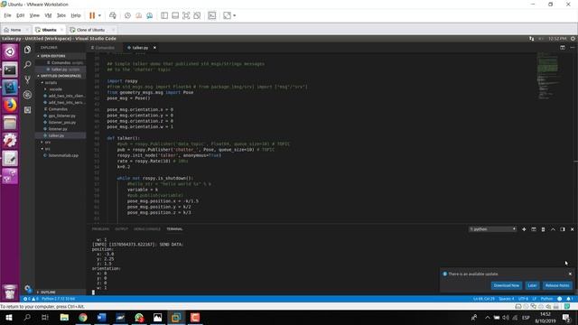This screenshot has width=578, height=325.
Task: Open VMware console view icon
Action: 212,15
